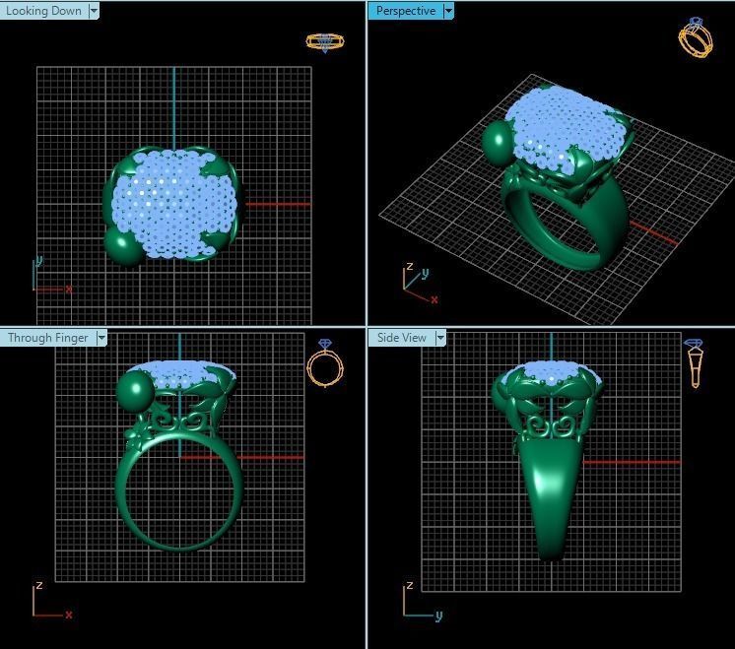Select the scroll filigree in Through Finger view

(x=180, y=420)
